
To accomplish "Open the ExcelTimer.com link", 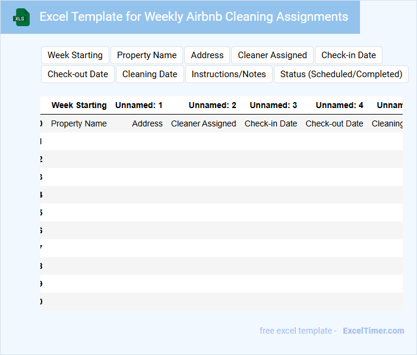I will (374, 331).
